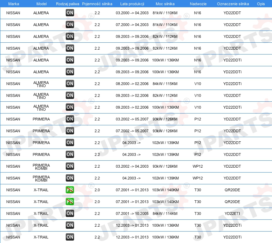272x243 pixels.
Task: Click the Oznaczenie silnika column header
Action: tap(233, 4)
